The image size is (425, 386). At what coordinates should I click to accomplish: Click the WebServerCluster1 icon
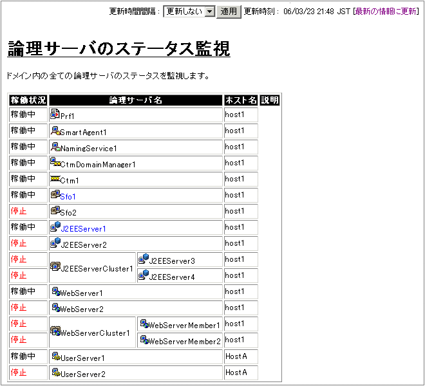55,331
